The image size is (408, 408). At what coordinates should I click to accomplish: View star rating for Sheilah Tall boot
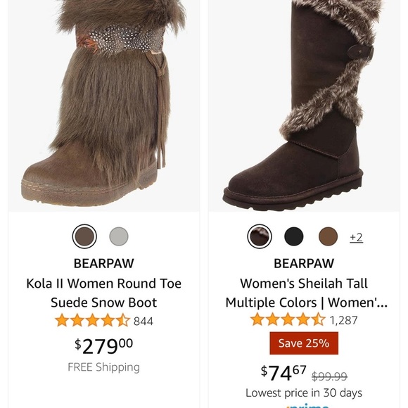(x=288, y=319)
